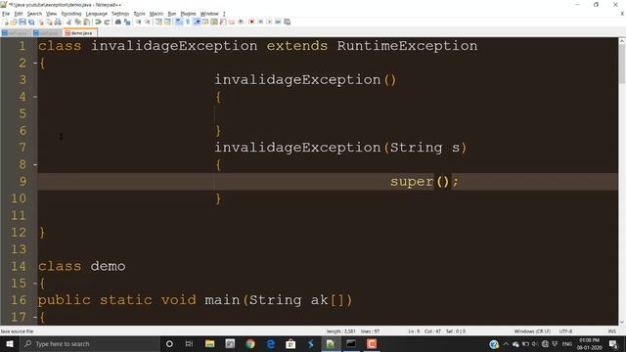This screenshot has width=626, height=352.
Task: Open the Settings menu
Action: 120,14
